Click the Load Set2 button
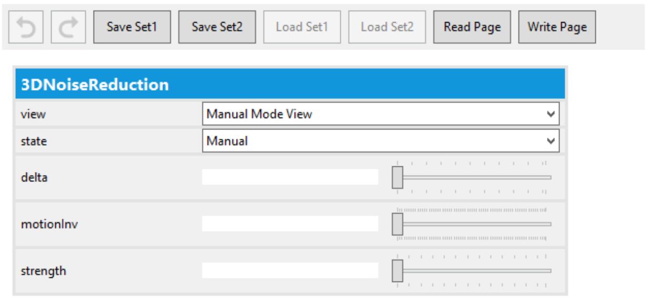This screenshot has height=302, width=651. click(387, 27)
